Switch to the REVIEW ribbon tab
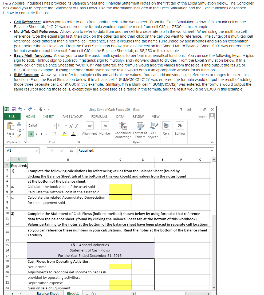The image size is (264, 295). [138, 117]
